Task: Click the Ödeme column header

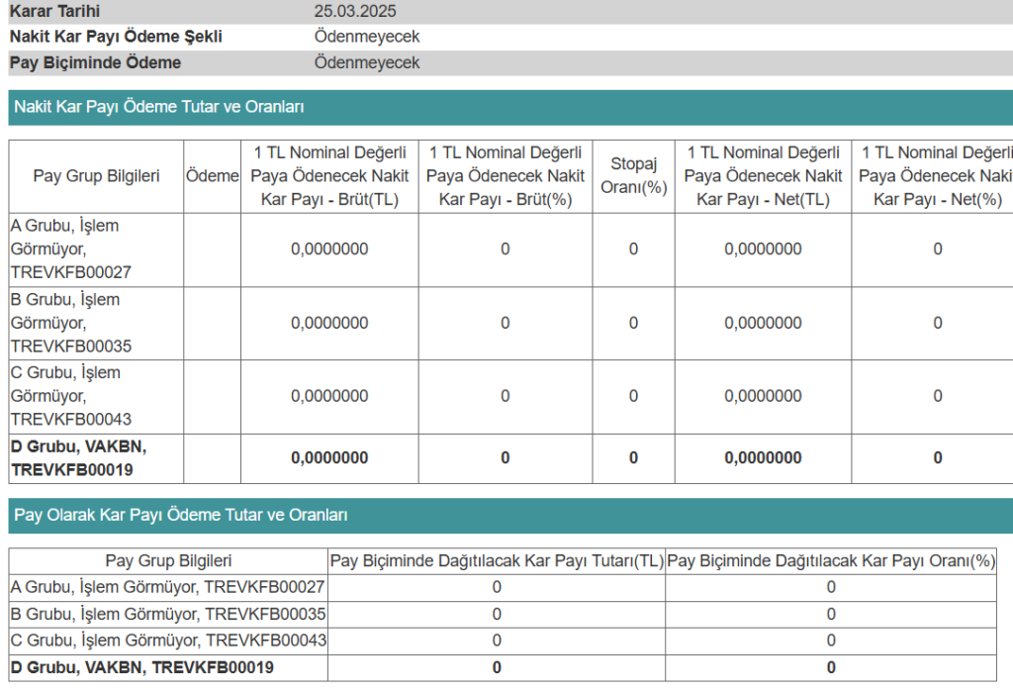Action: (x=212, y=176)
